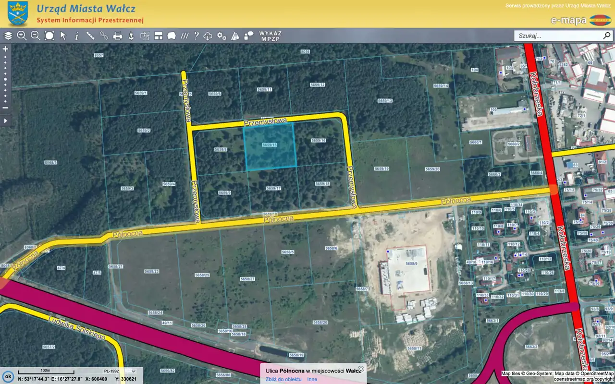Click the full extent view icon
Viewport: 615px width, 384px height.
49,36
